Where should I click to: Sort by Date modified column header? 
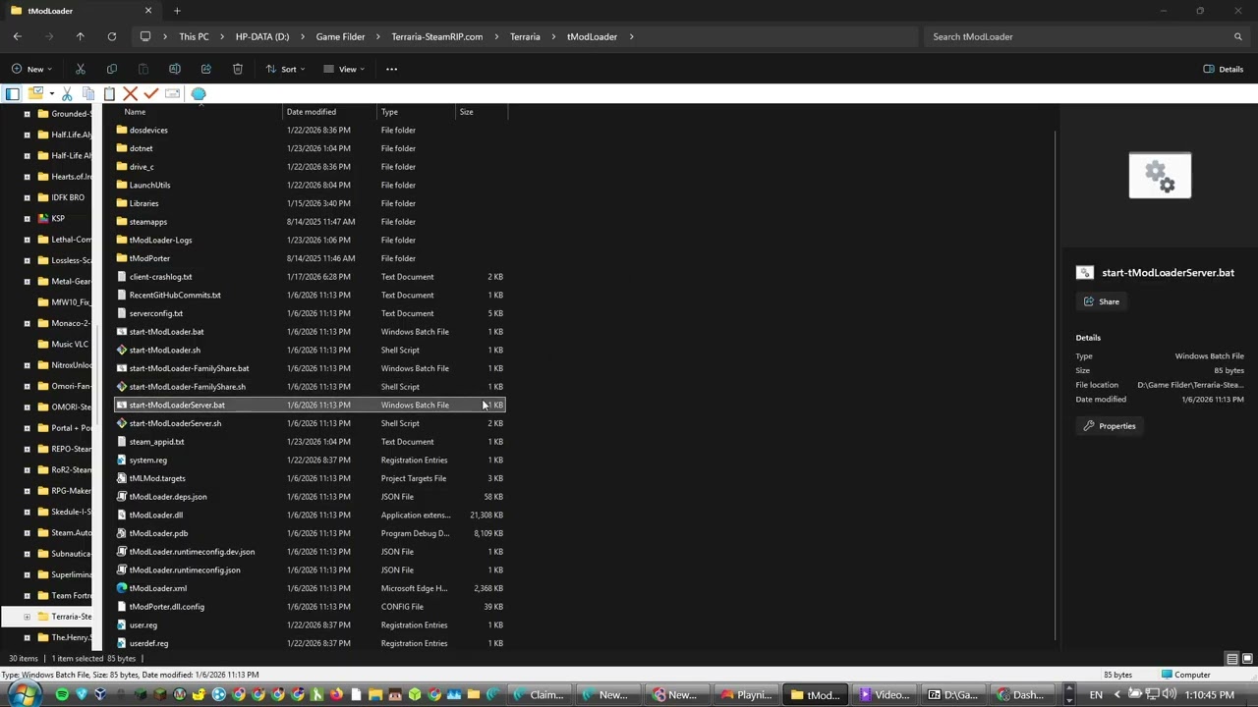(x=329, y=112)
